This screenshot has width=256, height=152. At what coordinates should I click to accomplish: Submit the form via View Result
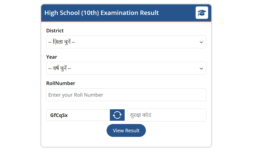[126, 130]
